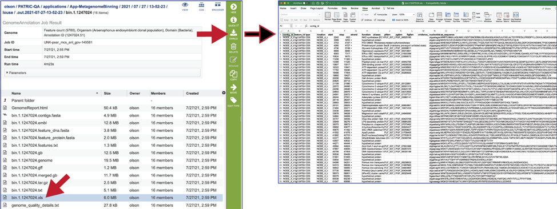Expand the Parameters section
The width and height of the screenshot is (557, 209).
click(103, 73)
